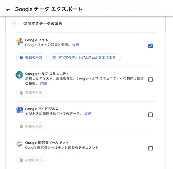Viewport: 173px width, 169px height.
Task: Expand the 追加するデータの選択 section header
Action: [x=86, y=24]
